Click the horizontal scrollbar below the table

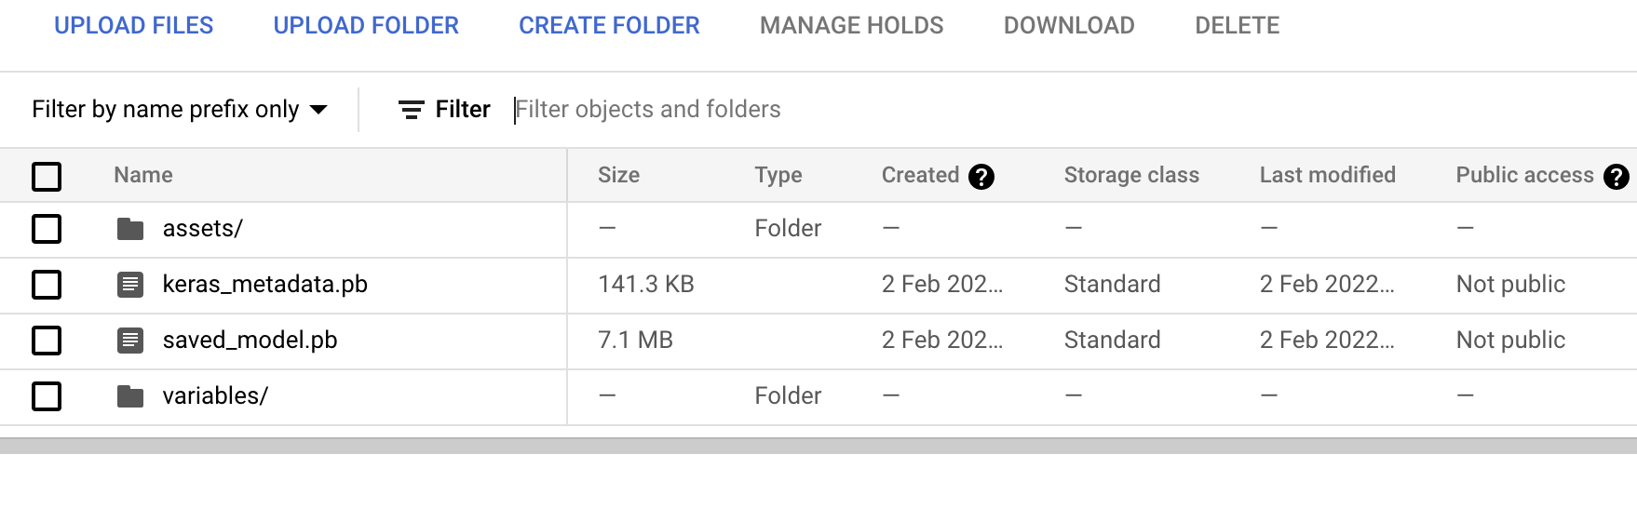(818, 446)
